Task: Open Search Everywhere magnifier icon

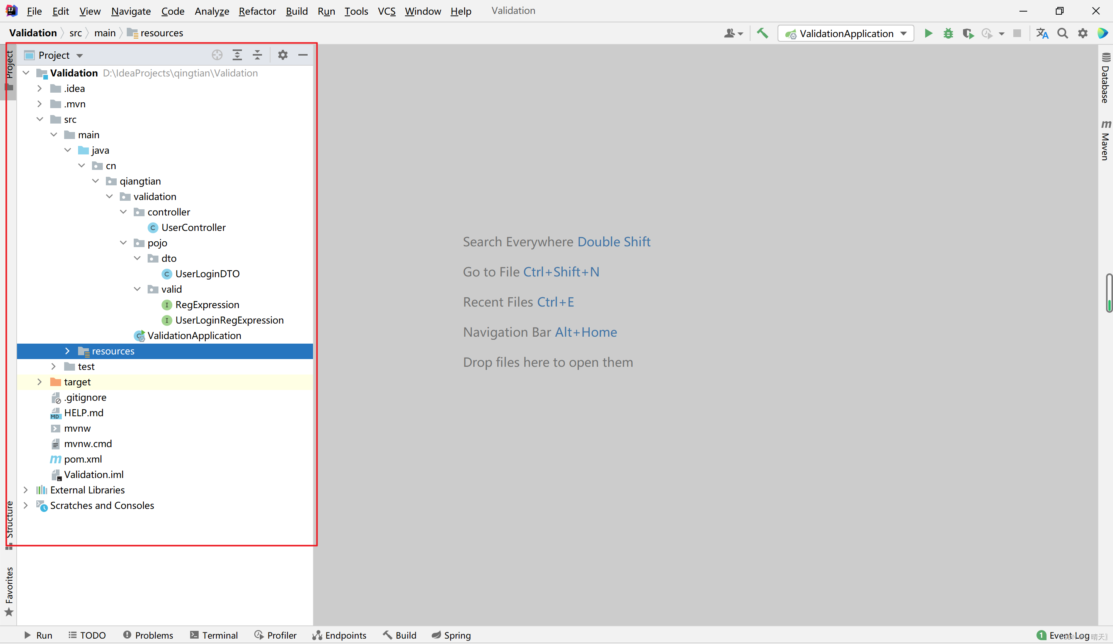Action: [x=1062, y=34]
